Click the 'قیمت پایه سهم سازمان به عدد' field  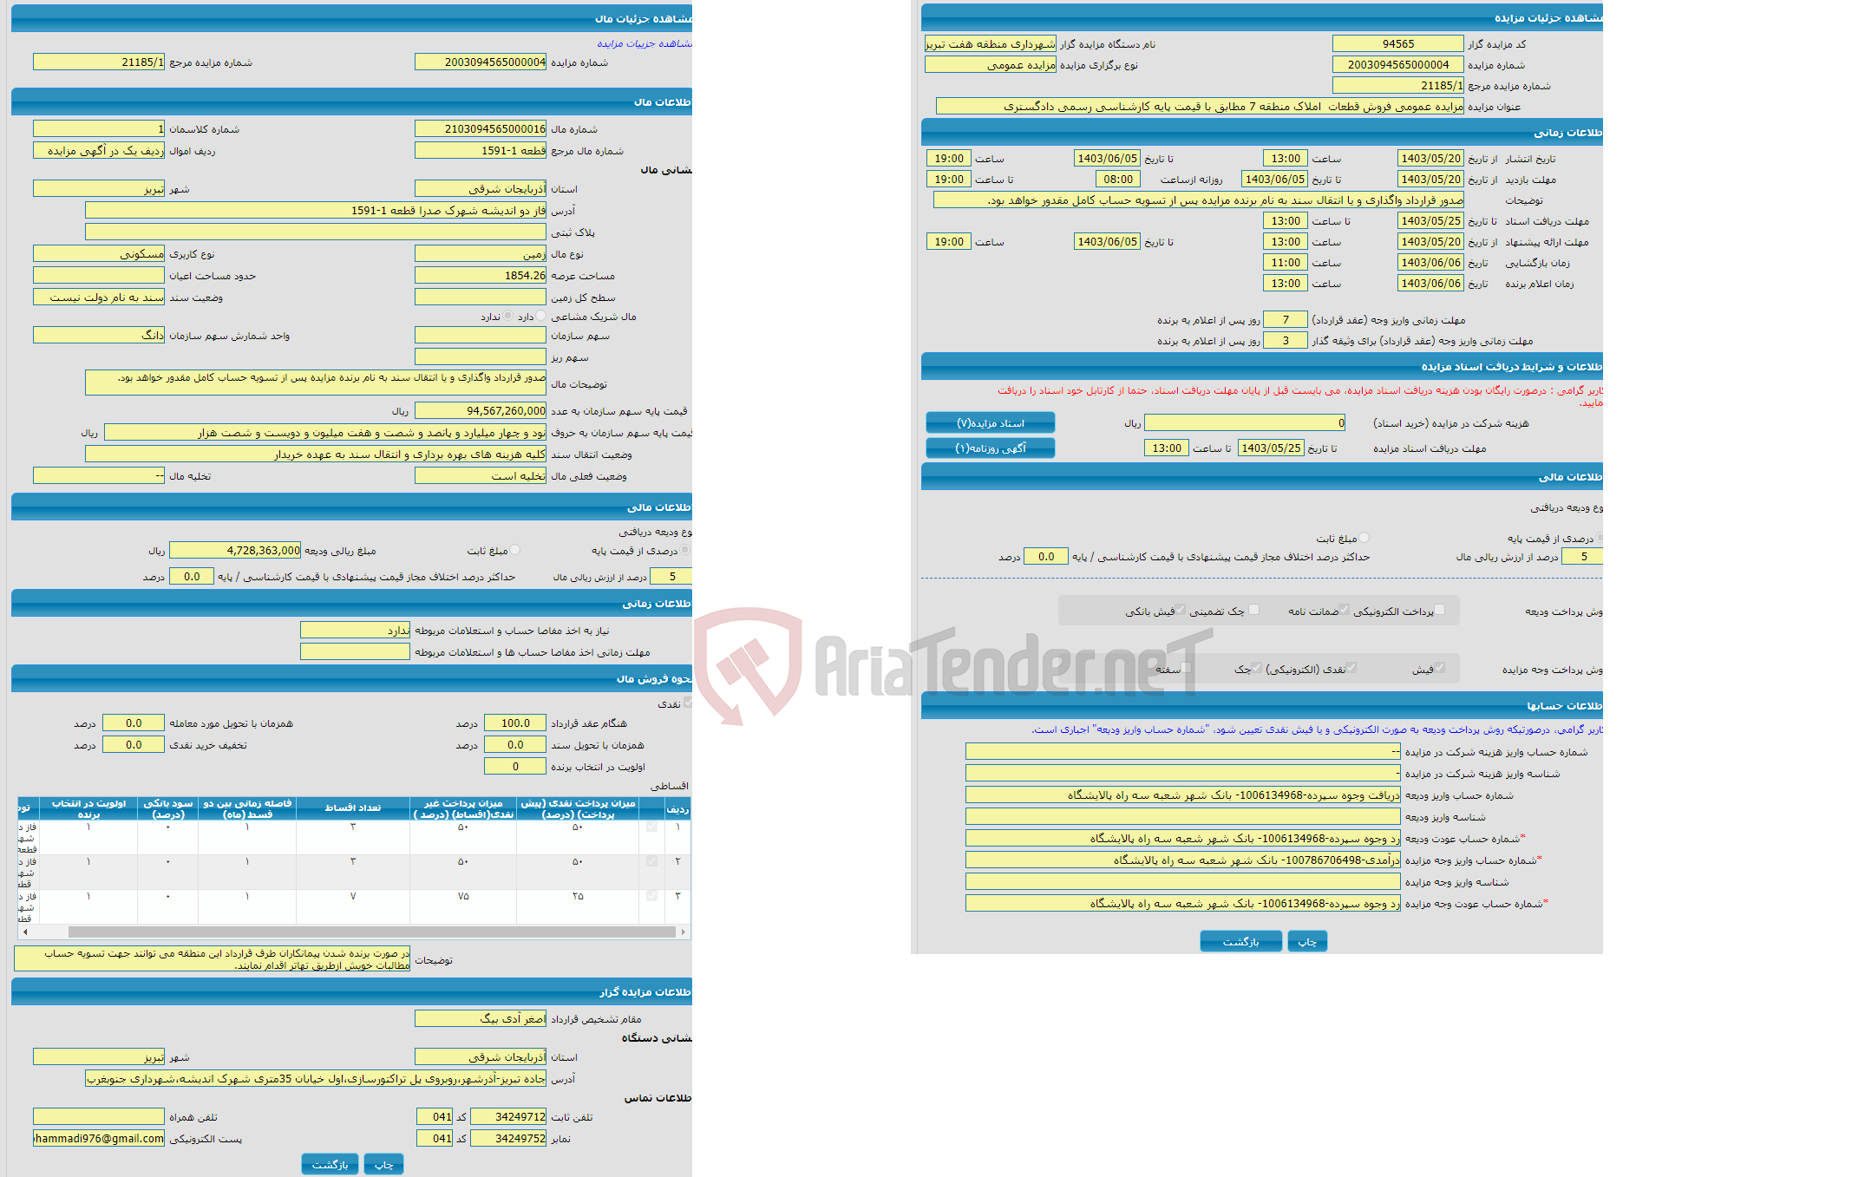click(x=481, y=411)
